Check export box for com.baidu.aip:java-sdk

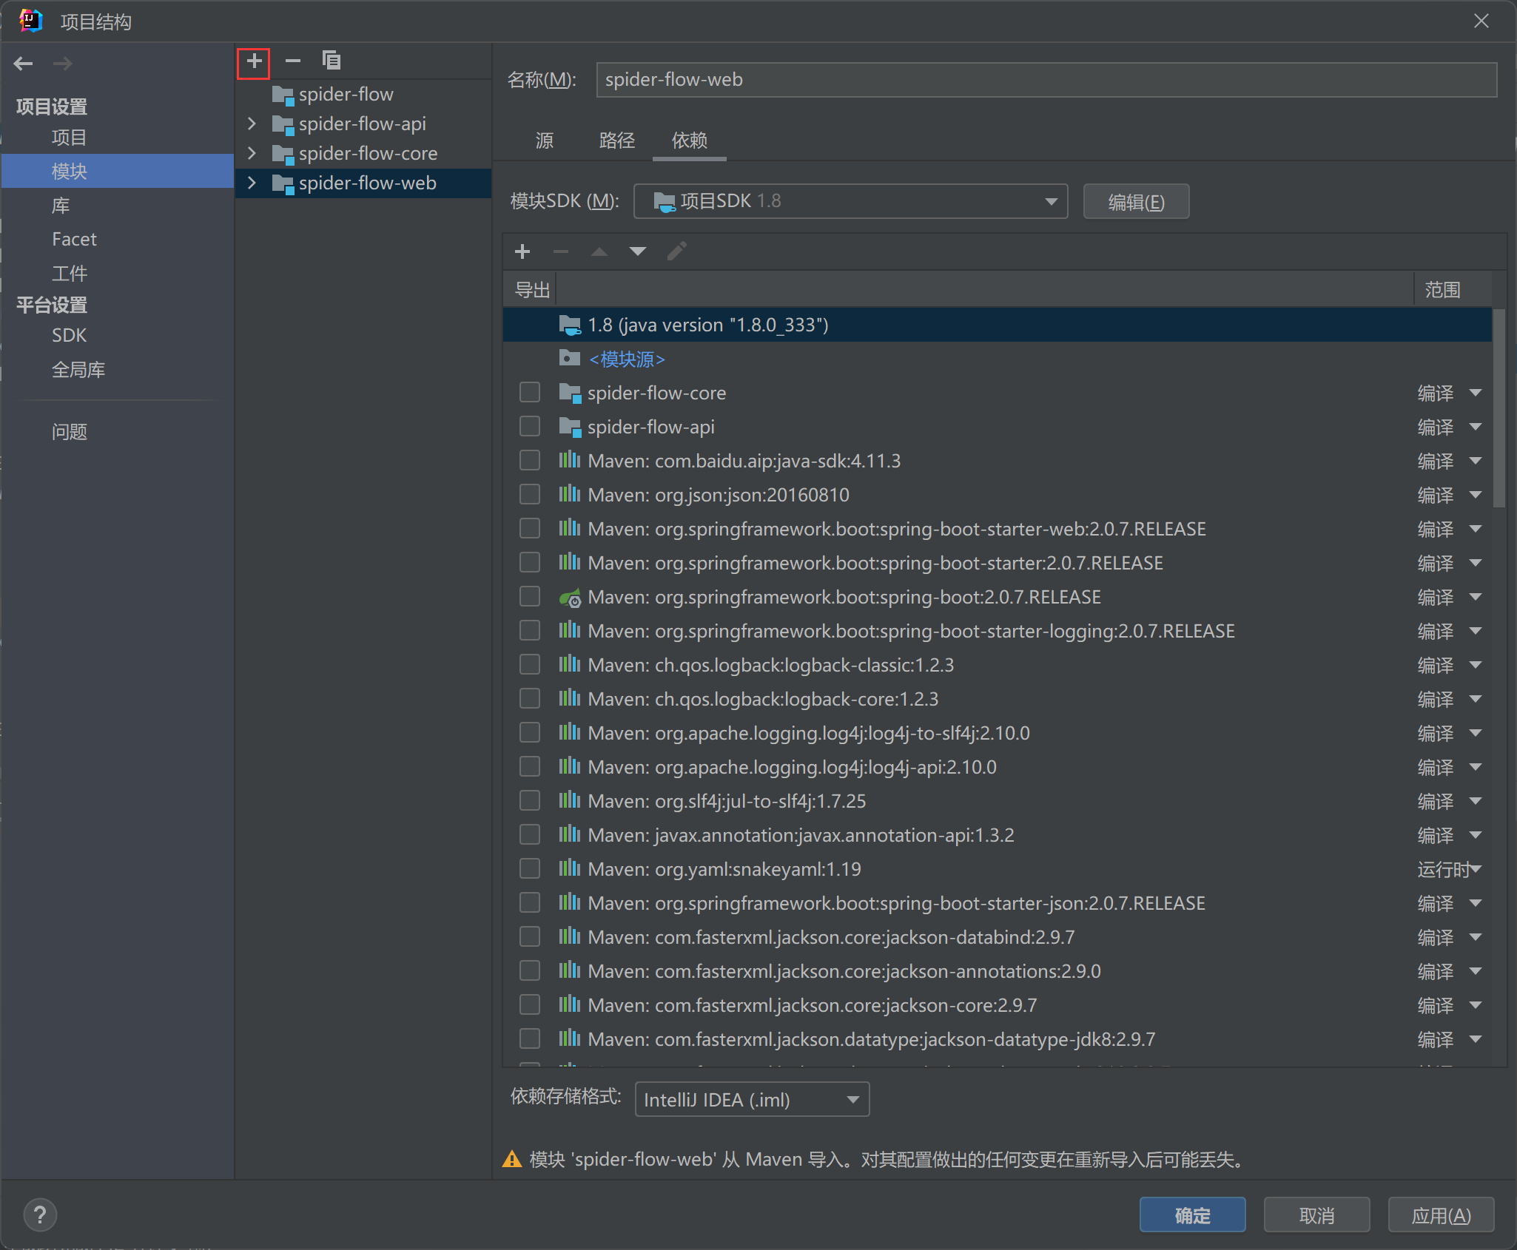530,460
